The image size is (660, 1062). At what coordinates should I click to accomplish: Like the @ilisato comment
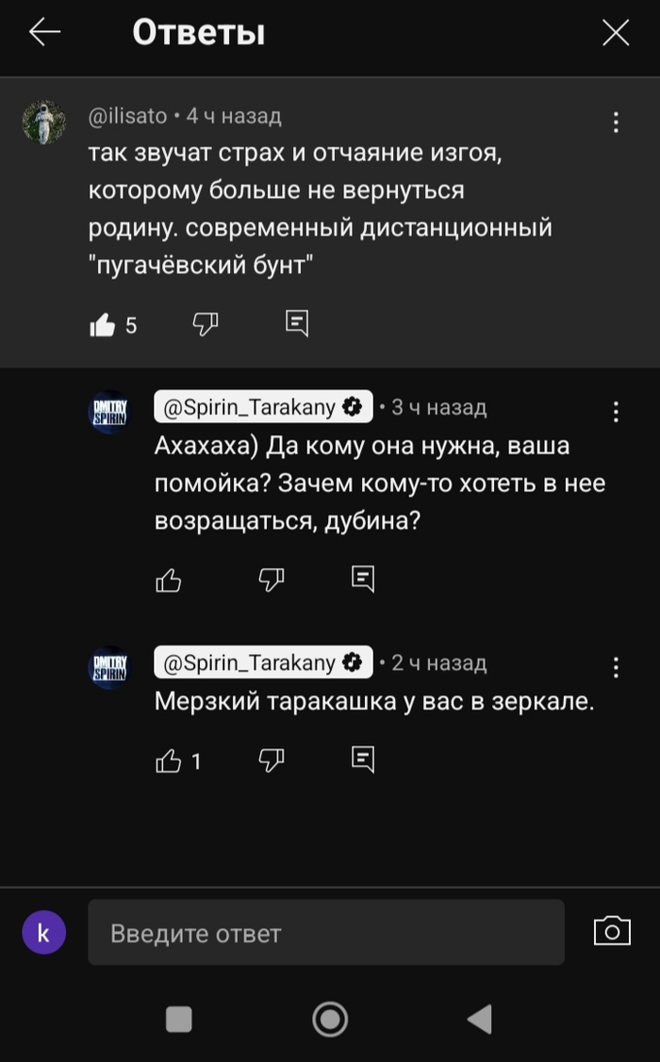pyautogui.click(x=103, y=325)
